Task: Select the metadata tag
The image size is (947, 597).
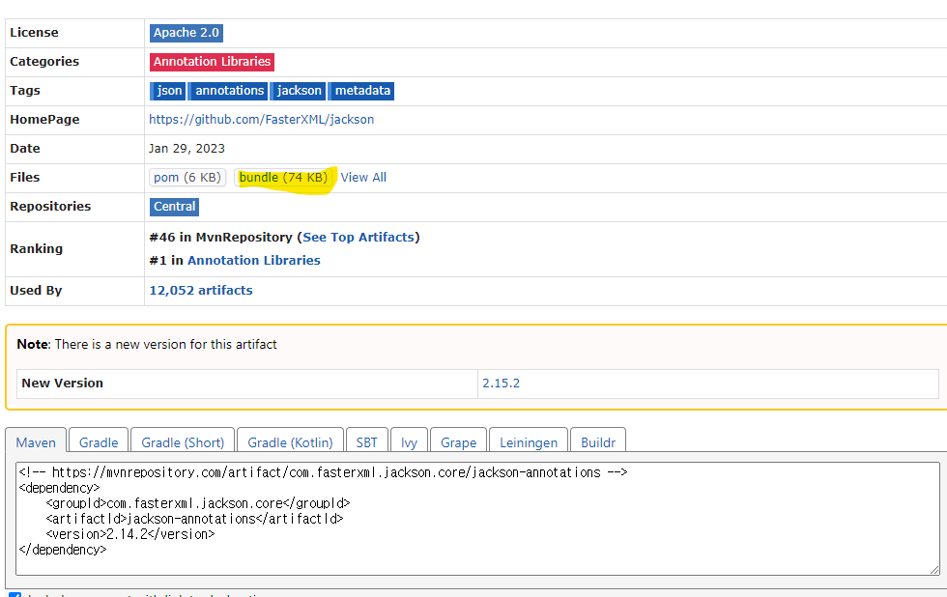Action: tap(361, 91)
